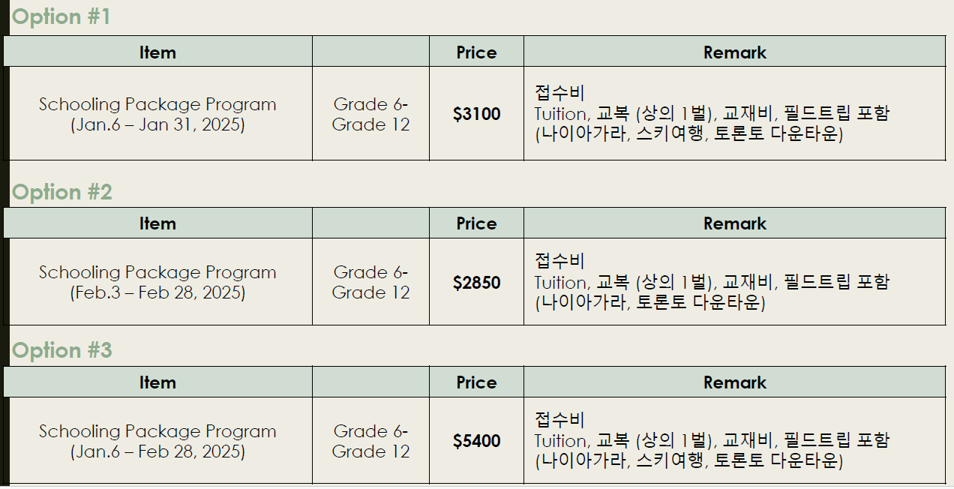Select the Grade 6-Grade 12 cell under Option #1
Image resolution: width=954 pixels, height=489 pixels.
370,114
